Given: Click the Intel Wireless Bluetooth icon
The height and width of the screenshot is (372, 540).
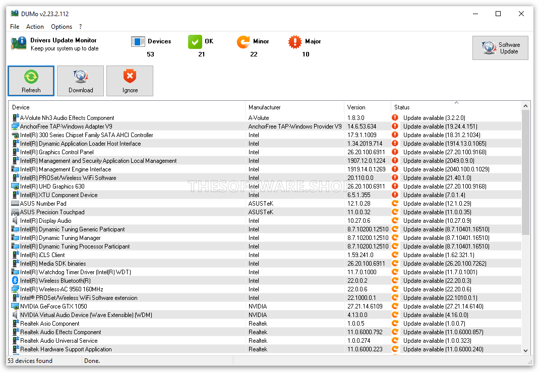Looking at the screenshot, I should (15, 280).
